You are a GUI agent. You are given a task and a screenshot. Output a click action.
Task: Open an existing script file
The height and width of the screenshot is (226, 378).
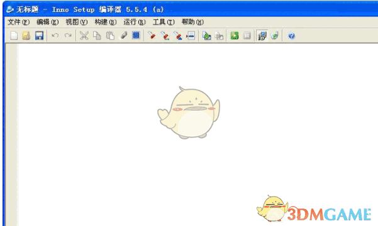click(26, 36)
